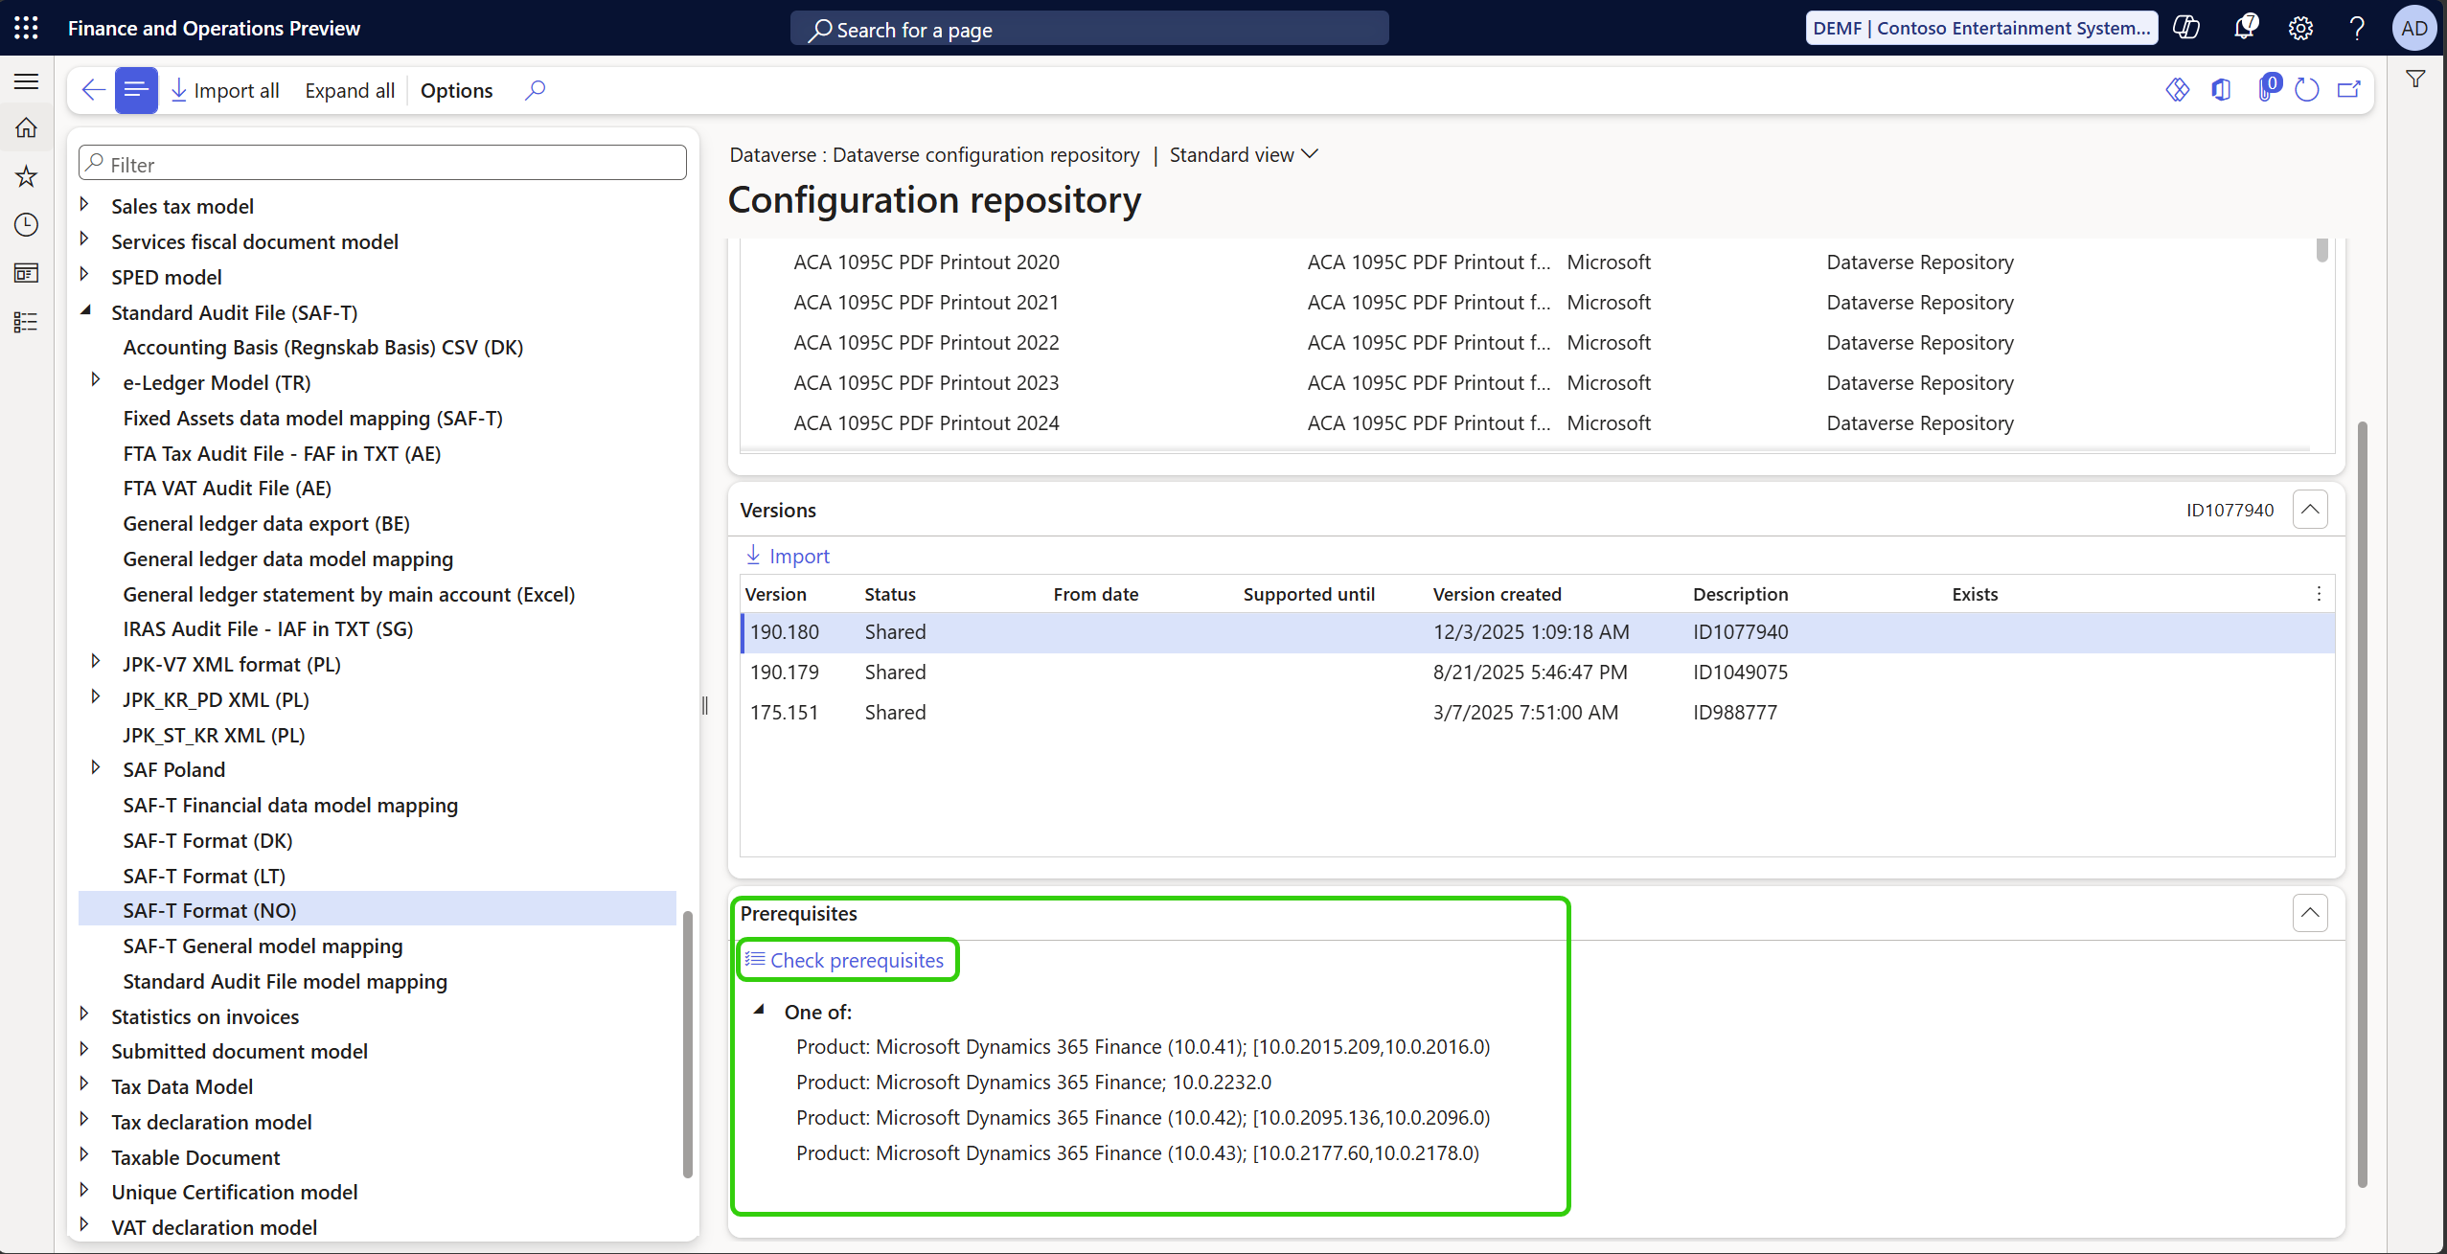
Task: Expand the SPED model node
Action: (84, 274)
